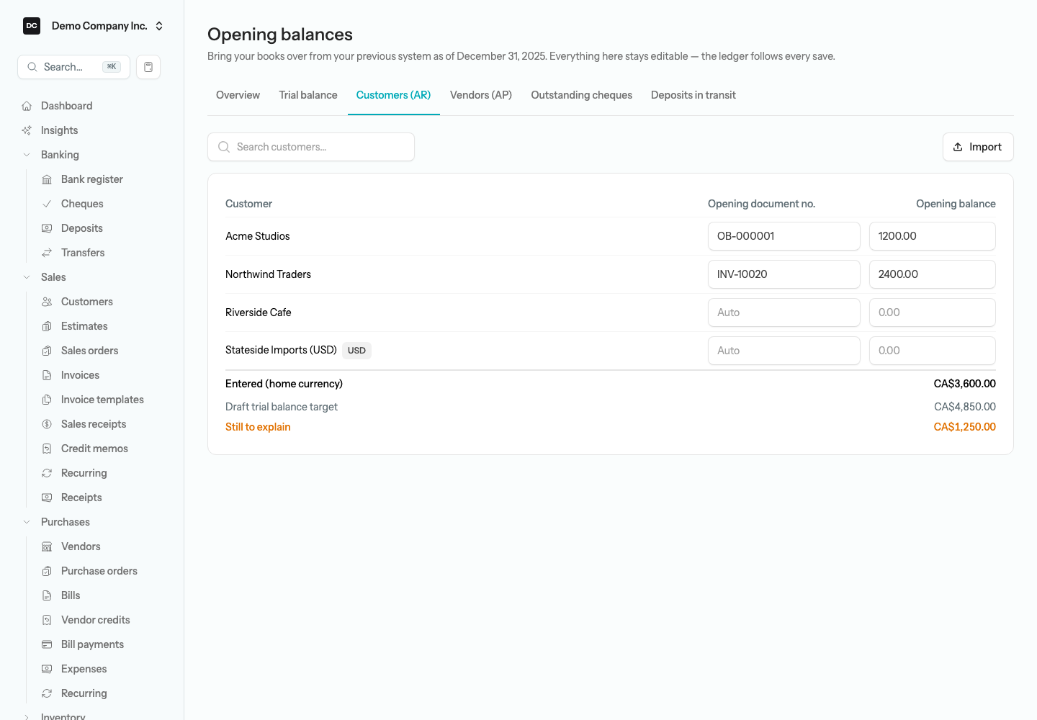
Task: Click the Purchase orders icon
Action: 47,571
